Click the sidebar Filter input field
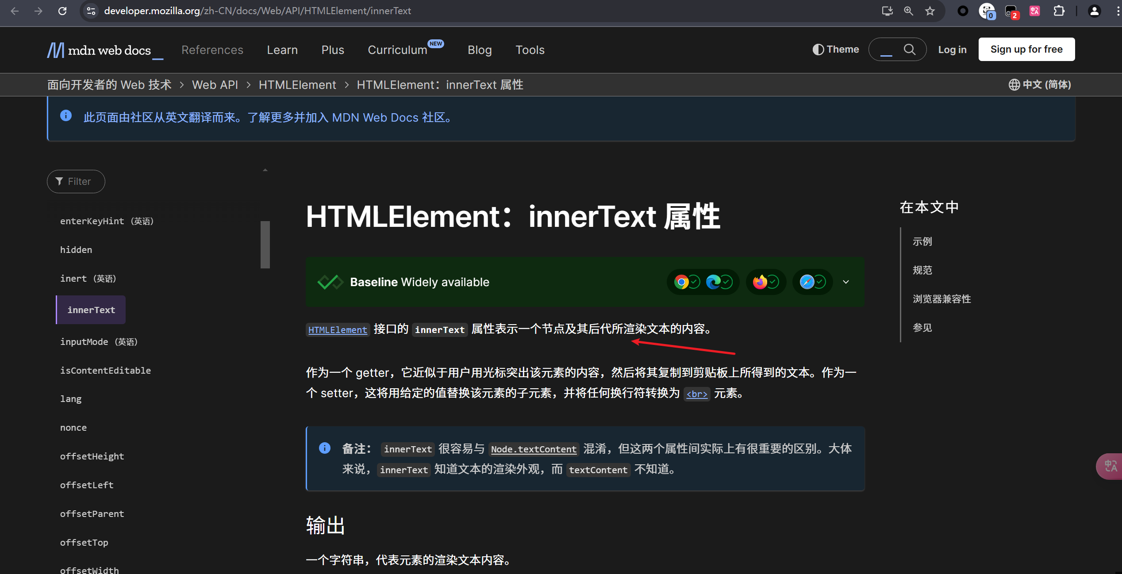This screenshot has height=574, width=1122. pyautogui.click(x=76, y=181)
